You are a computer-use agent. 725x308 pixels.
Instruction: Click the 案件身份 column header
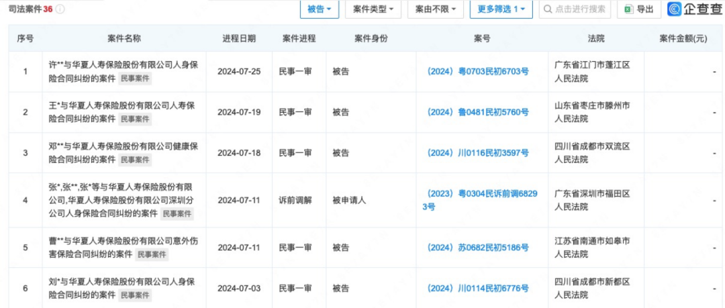(x=371, y=39)
